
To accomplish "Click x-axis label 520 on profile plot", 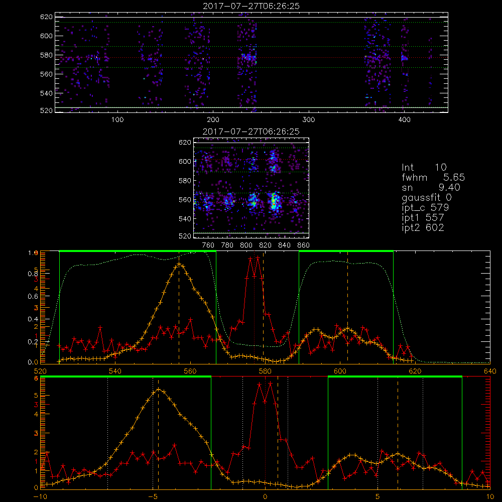I will pyautogui.click(x=40, y=371).
